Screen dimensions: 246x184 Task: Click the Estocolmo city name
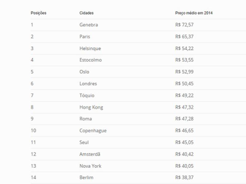click(90, 60)
